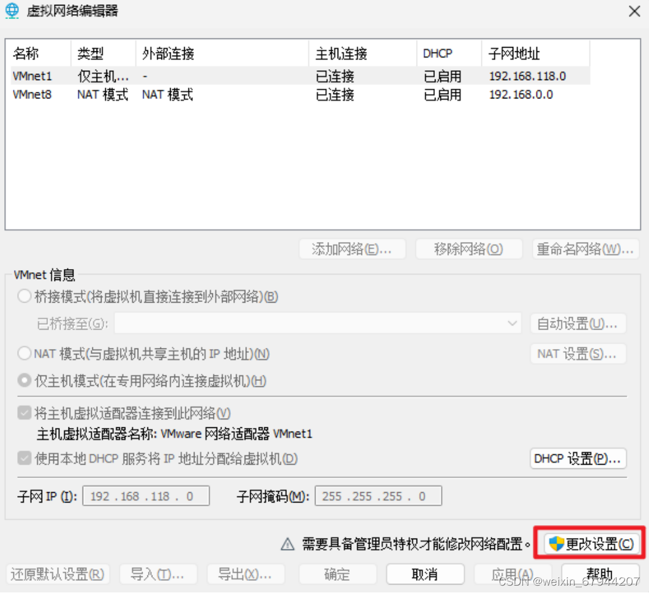649x593 pixels.
Task: Click the globe icon in the title bar
Action: pyautogui.click(x=12, y=11)
